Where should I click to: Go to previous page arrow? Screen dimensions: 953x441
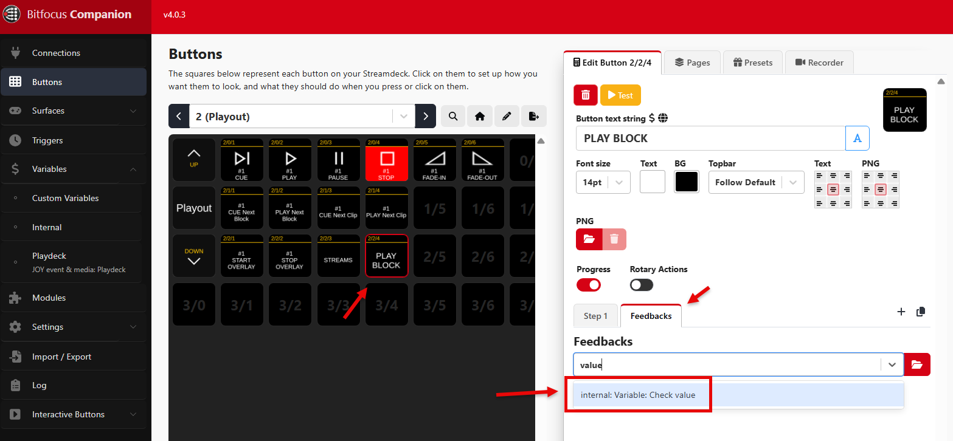pos(179,116)
